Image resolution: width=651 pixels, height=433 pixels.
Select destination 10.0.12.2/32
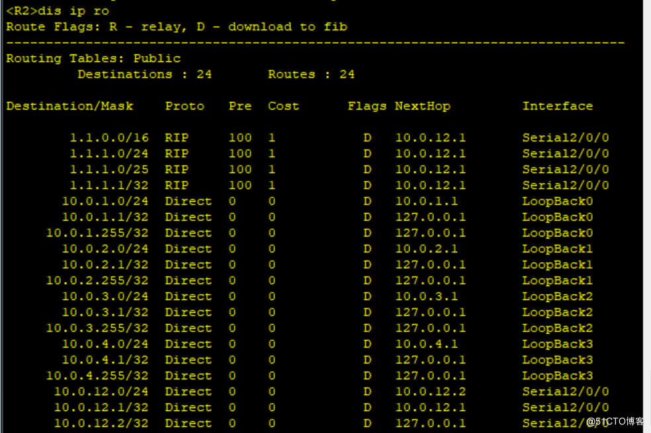[101, 424]
